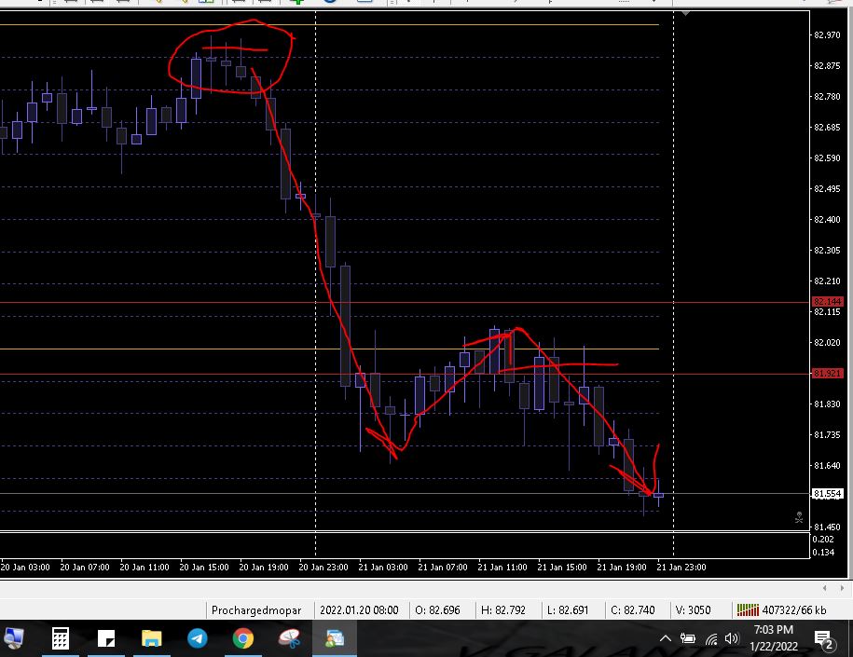853x657 pixels.
Task: Click the O: 82.696 status value
Action: tap(437, 610)
